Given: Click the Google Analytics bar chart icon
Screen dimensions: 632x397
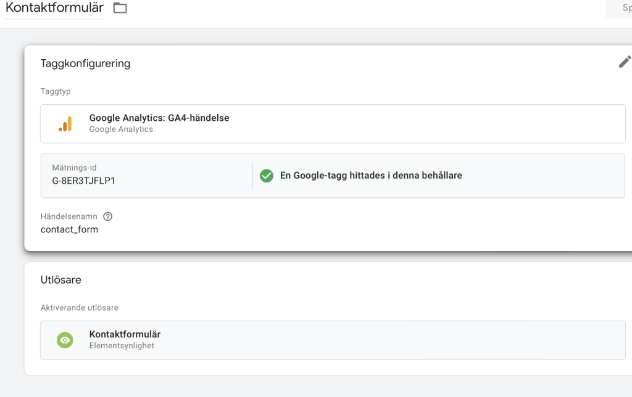Looking at the screenshot, I should [65, 124].
